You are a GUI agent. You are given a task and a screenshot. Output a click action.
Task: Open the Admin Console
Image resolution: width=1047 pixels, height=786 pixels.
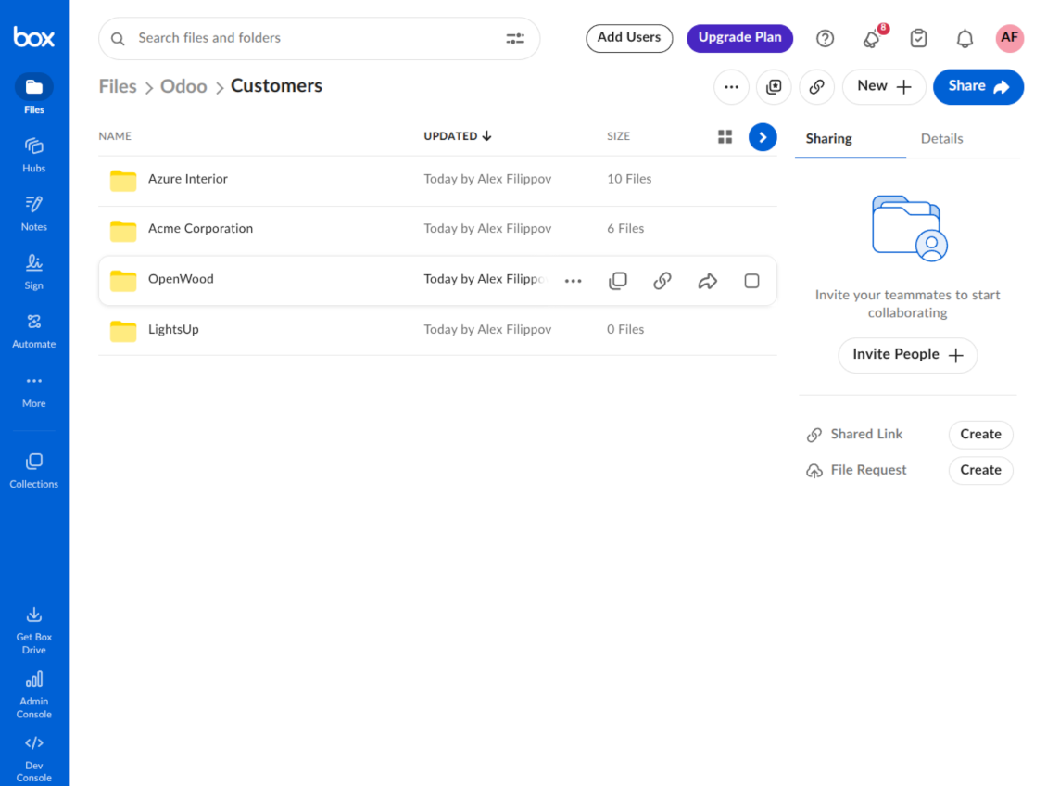tap(34, 694)
